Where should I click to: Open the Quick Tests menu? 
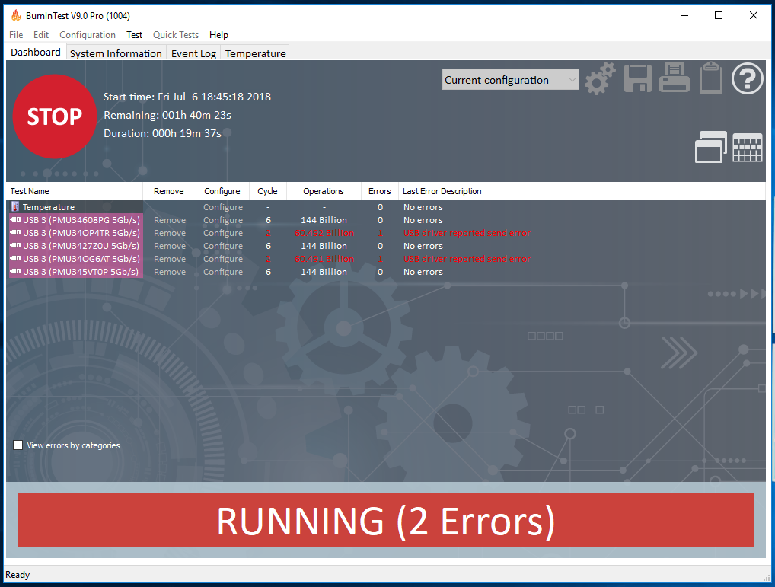click(175, 34)
